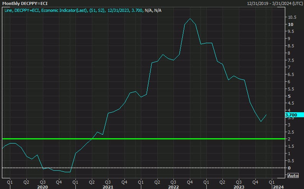
Task: Click the green horizontal line at 2
Action: 153,139
